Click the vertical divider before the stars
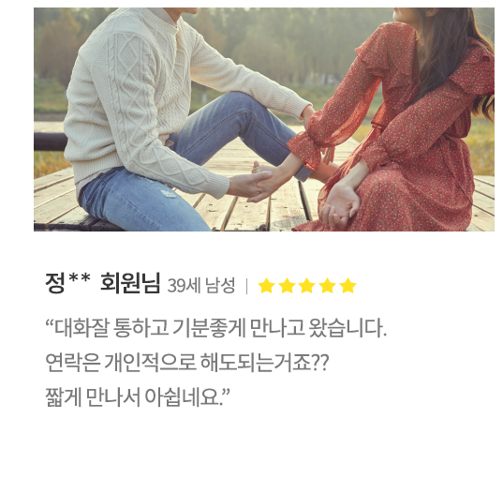503x478 pixels. [x=246, y=286]
